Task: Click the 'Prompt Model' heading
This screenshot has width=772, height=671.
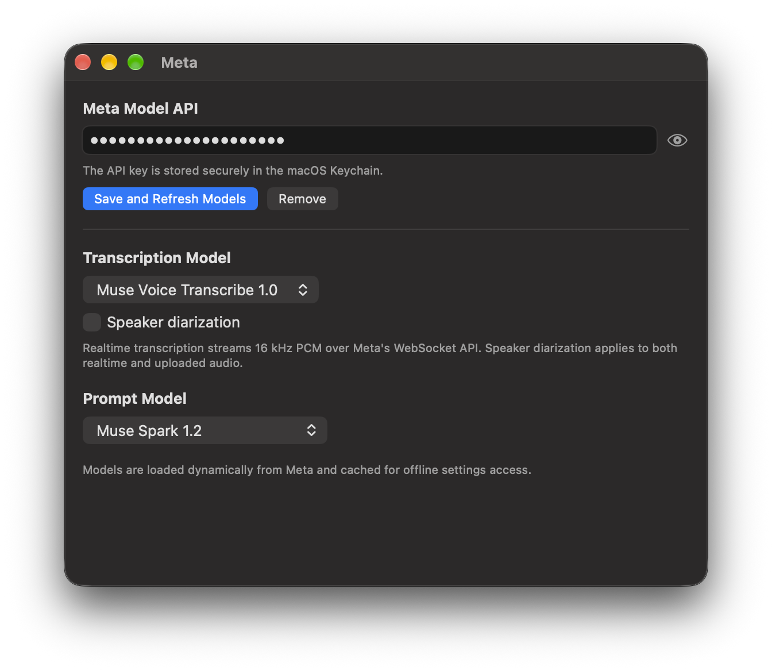Action: tap(134, 399)
